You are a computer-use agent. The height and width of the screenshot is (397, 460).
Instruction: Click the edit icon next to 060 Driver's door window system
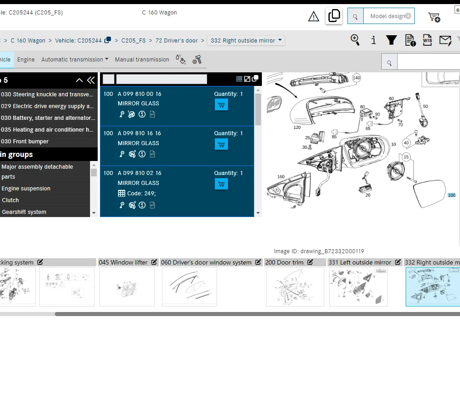(258, 262)
